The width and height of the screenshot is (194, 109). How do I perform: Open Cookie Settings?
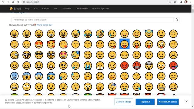[x=123, y=102]
